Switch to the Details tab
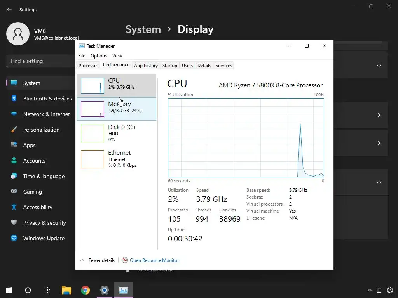Image resolution: width=398 pixels, height=298 pixels. click(204, 65)
